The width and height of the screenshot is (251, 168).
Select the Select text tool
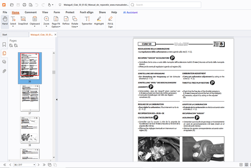pyautogui.click(x=13, y=21)
